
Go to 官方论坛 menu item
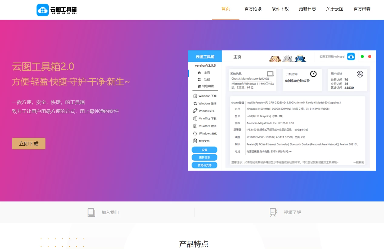[x=253, y=9]
